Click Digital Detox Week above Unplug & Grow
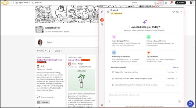The height and width of the screenshot is (108, 196). pos(75,58)
